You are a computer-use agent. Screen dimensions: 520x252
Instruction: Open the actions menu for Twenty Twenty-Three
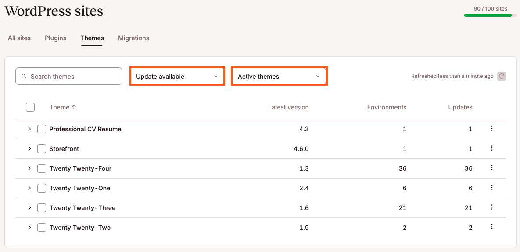(x=492, y=207)
